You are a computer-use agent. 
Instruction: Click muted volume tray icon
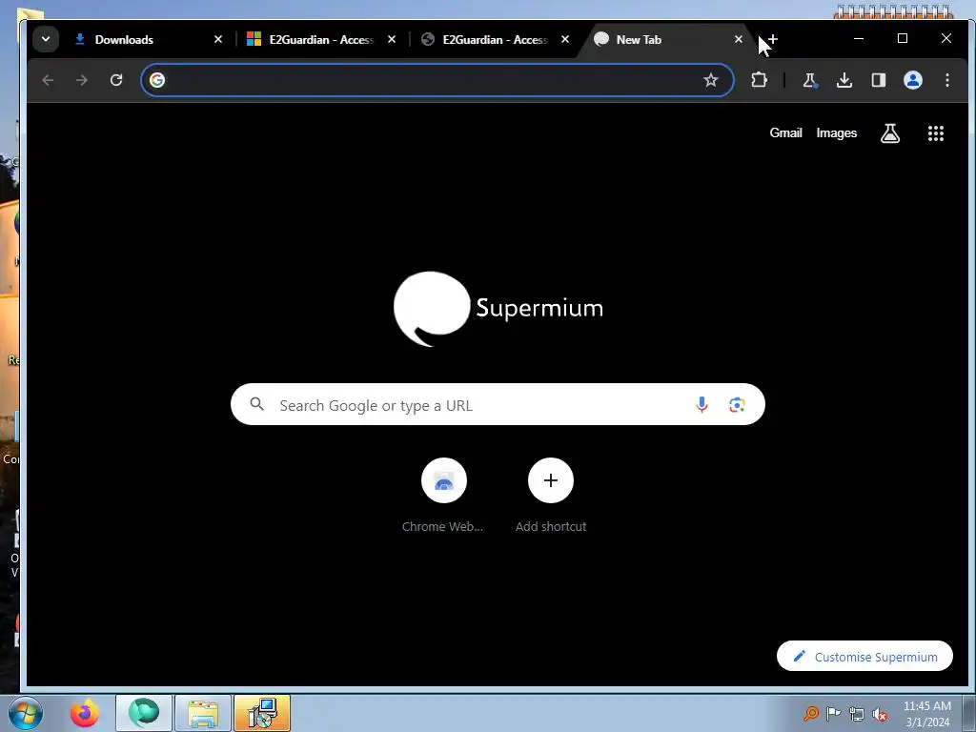click(880, 714)
